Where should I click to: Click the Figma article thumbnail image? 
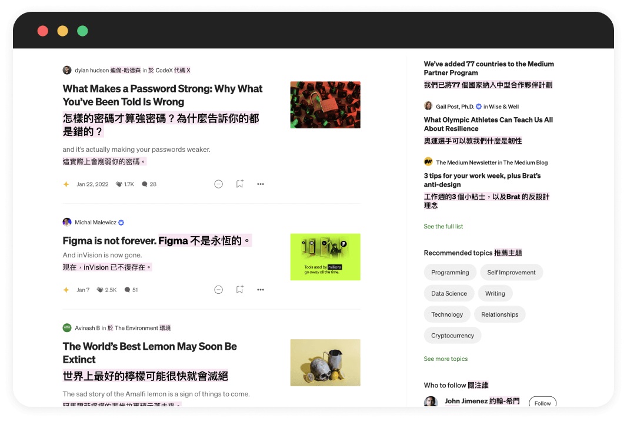(x=325, y=257)
